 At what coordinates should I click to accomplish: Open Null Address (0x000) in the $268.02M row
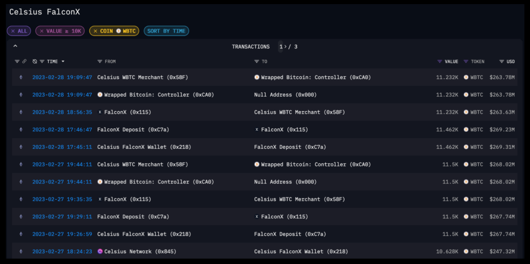(285, 182)
